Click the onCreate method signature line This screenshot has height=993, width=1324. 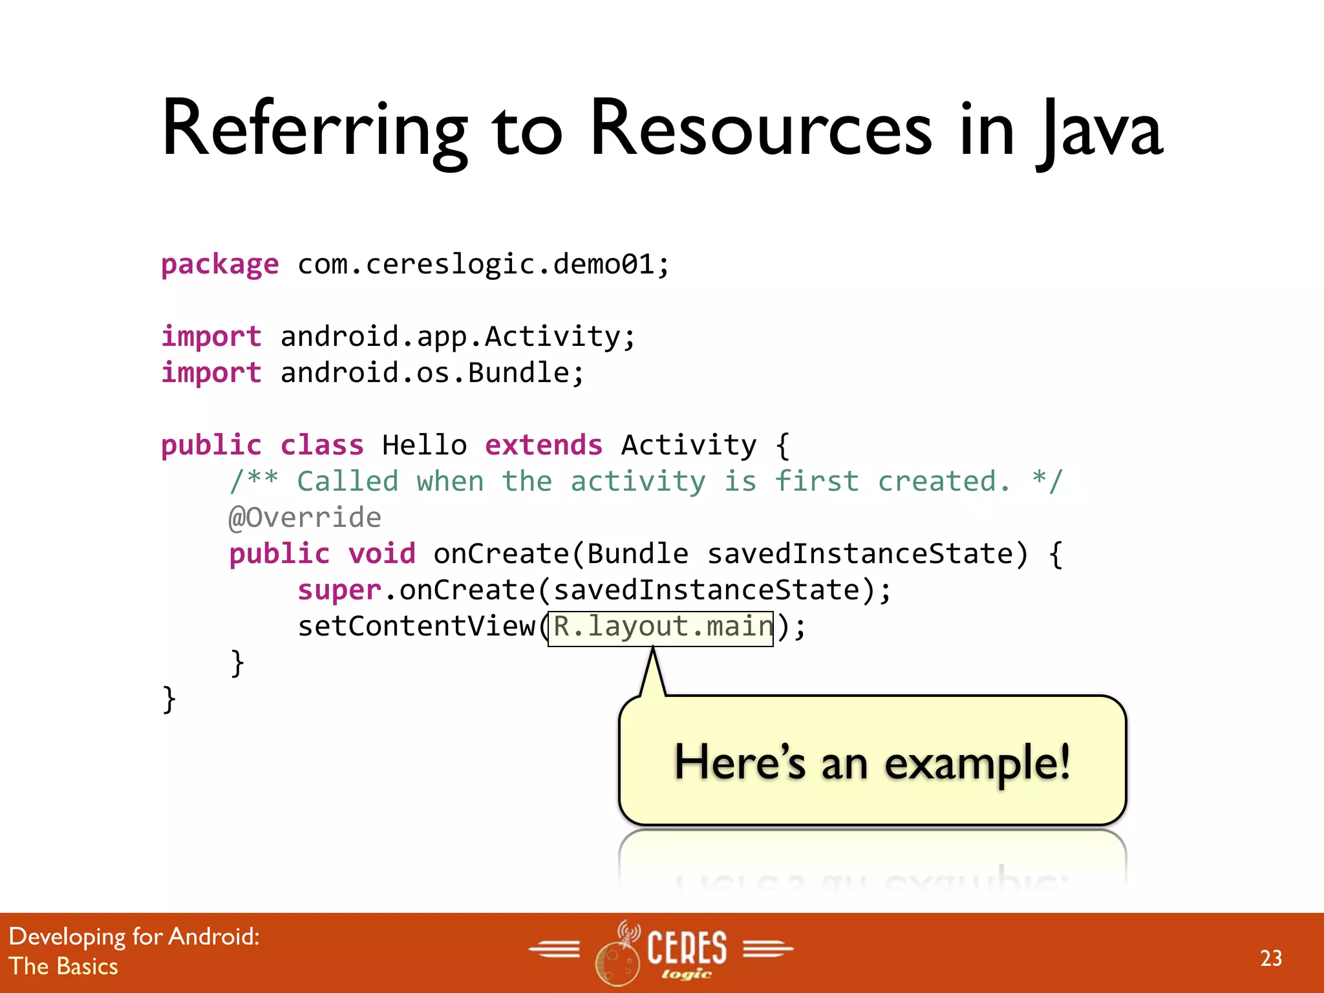point(645,554)
